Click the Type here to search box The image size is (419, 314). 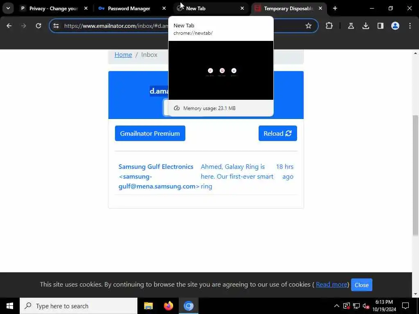(x=79, y=306)
